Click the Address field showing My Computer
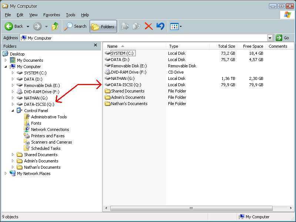Image resolution: width=296 pixels, height=222 pixels. (144, 38)
